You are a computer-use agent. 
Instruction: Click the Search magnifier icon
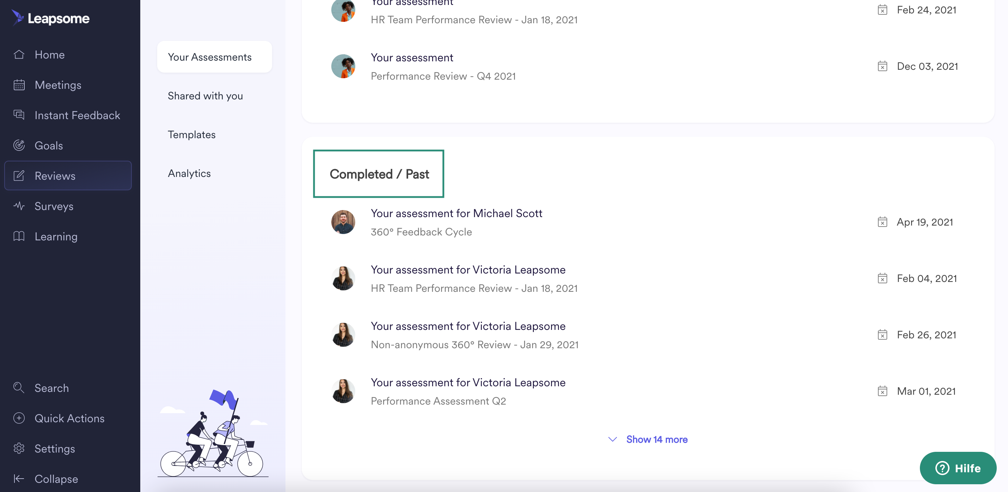point(19,387)
